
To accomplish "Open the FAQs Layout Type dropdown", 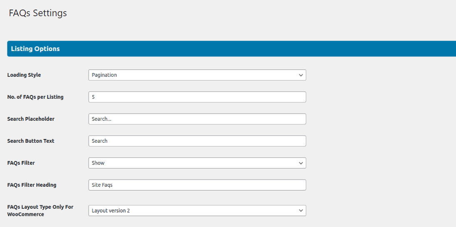I will tap(197, 211).
